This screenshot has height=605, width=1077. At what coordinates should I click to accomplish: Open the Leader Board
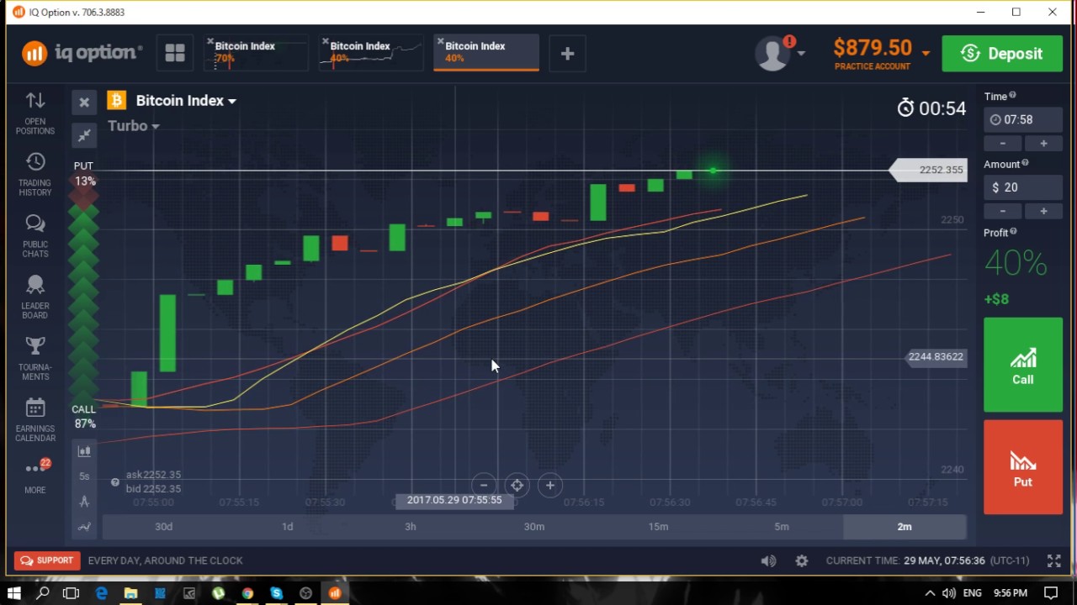point(35,297)
